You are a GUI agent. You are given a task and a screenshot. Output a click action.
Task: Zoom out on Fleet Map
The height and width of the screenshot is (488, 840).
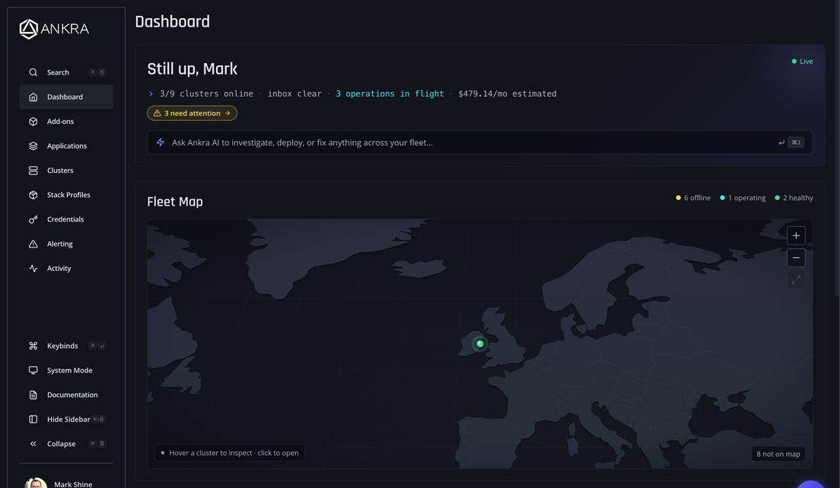(796, 258)
